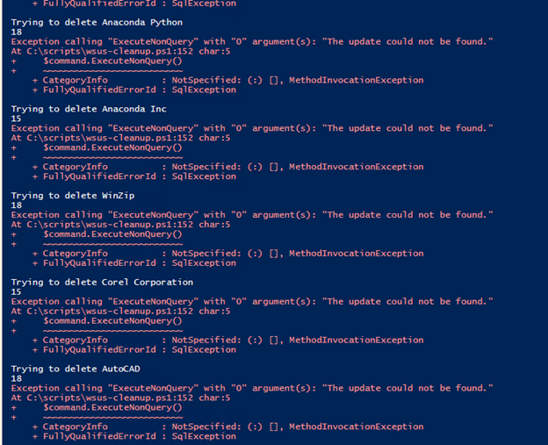
Task: Click MethodInvocationException text in WinZip error
Action: coord(357,254)
